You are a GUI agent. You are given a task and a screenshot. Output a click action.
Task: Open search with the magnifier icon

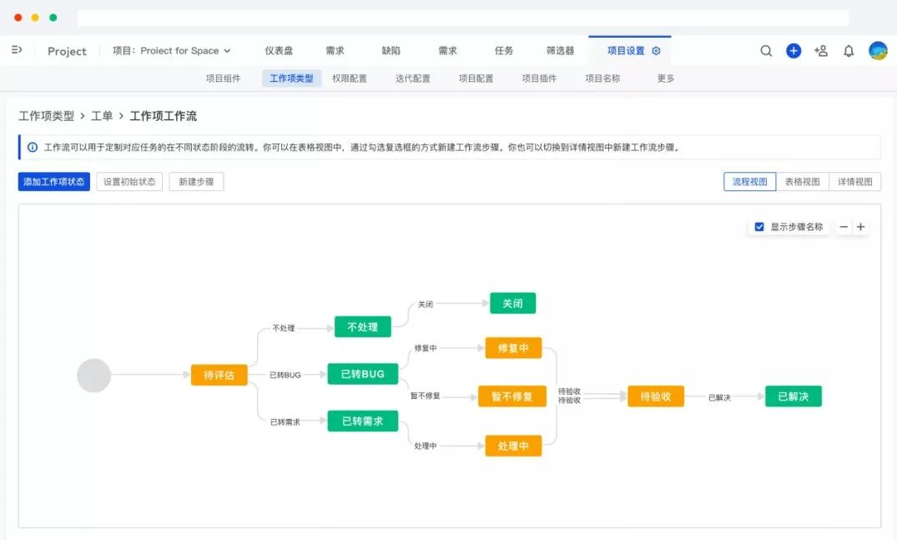766,51
